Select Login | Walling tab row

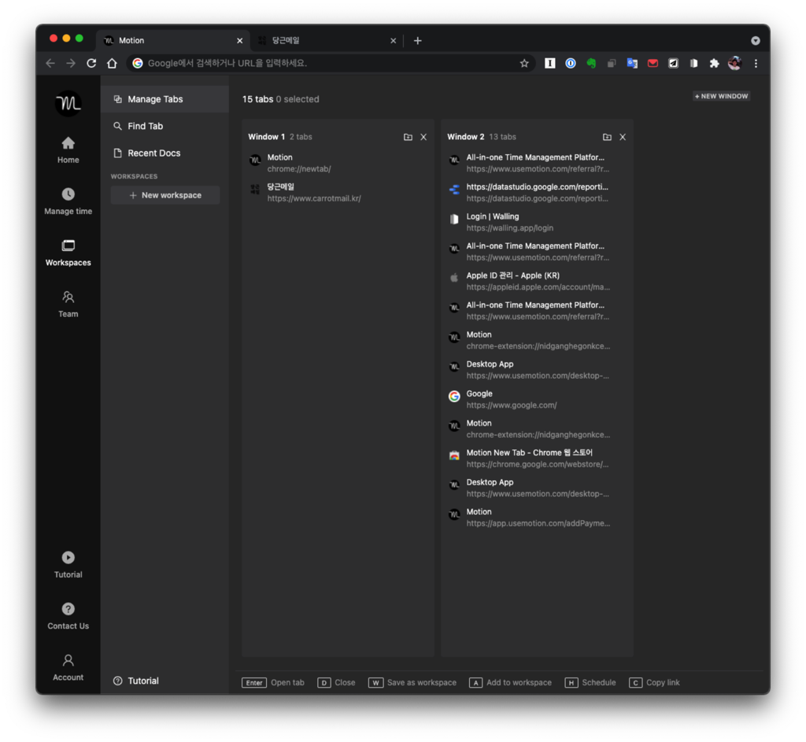tap(537, 222)
